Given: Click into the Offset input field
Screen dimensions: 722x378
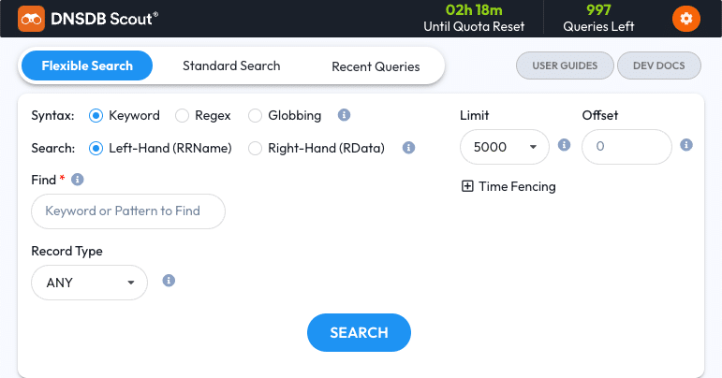Looking at the screenshot, I should (x=626, y=147).
